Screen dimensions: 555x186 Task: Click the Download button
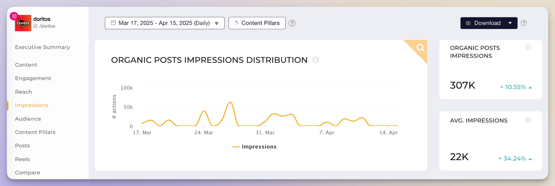click(489, 23)
